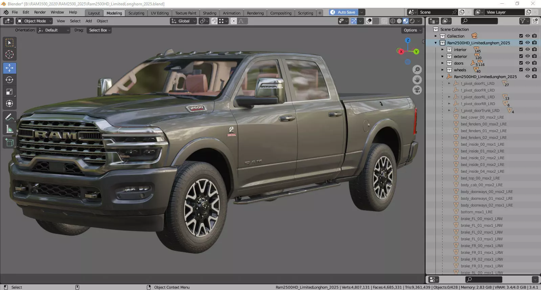Switch to the UV Editing workspace tab

[160, 13]
